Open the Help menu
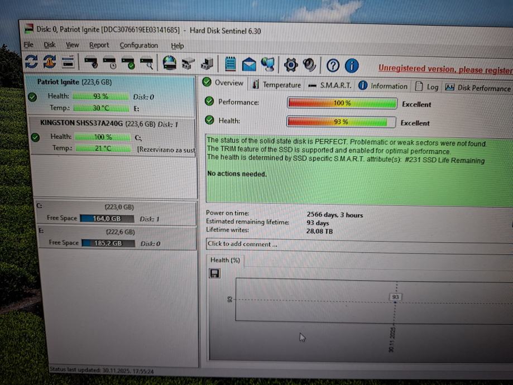Screen dimensions: 513x385 [178, 46]
